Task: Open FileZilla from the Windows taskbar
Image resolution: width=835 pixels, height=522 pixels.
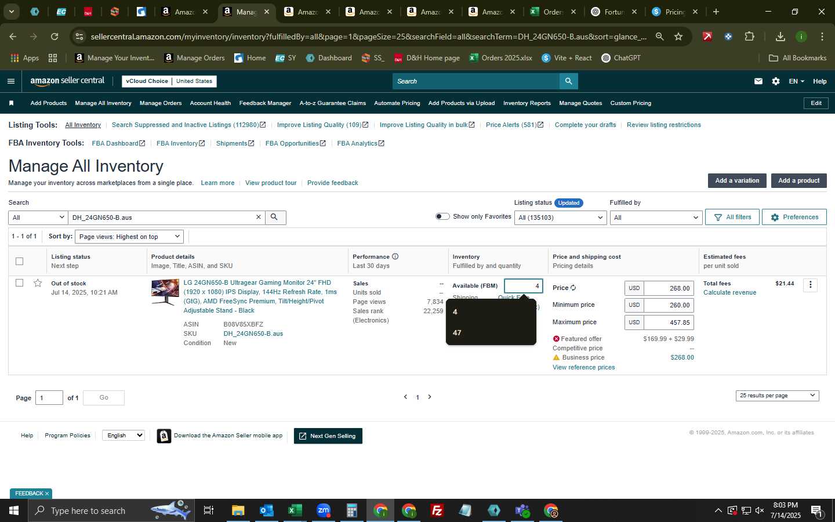Action: pyautogui.click(x=437, y=510)
